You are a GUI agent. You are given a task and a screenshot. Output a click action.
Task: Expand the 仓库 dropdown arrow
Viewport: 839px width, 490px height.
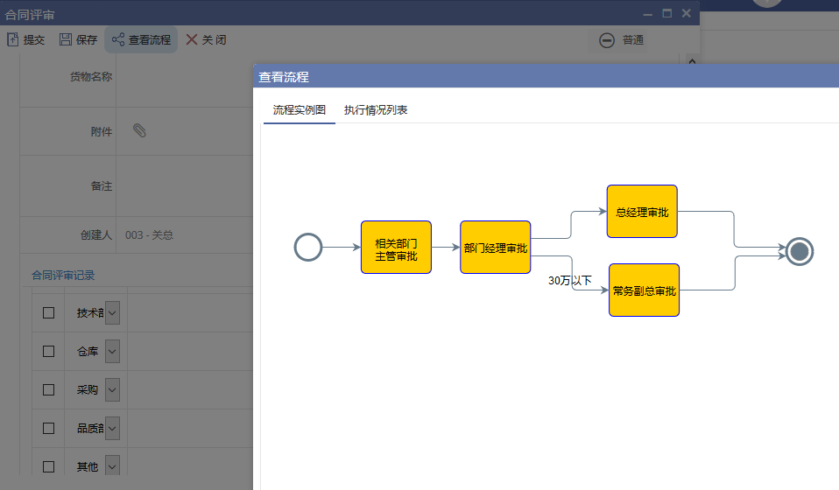click(x=112, y=352)
